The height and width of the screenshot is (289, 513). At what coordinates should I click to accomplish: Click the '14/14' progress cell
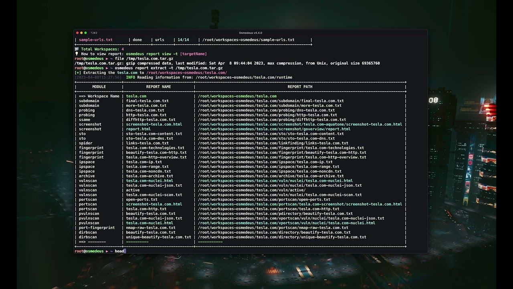pyautogui.click(x=183, y=40)
